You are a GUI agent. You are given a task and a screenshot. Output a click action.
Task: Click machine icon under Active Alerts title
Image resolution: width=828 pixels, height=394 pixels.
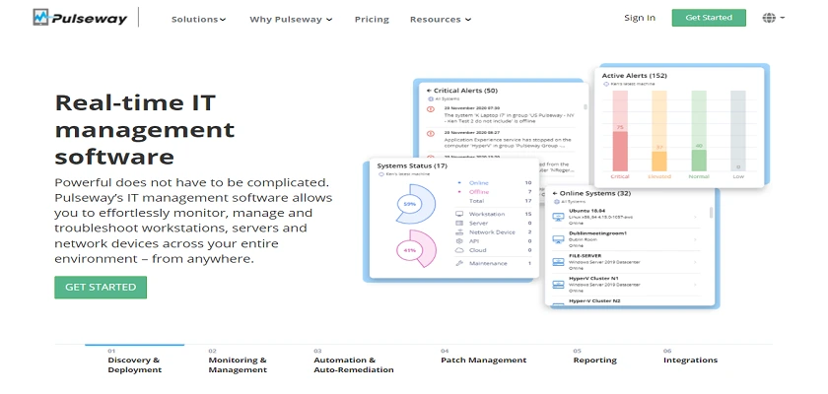point(605,84)
